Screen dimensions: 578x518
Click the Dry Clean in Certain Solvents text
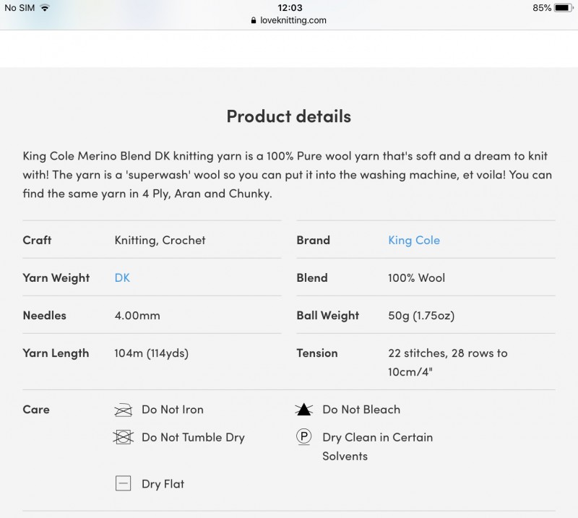click(377, 446)
